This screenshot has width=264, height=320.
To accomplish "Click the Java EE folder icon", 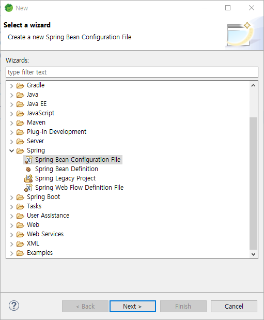I will click(20, 104).
